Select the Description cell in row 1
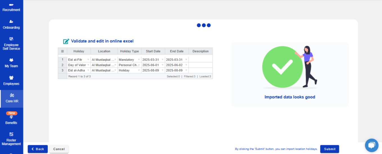382x154 pixels. [x=200, y=60]
